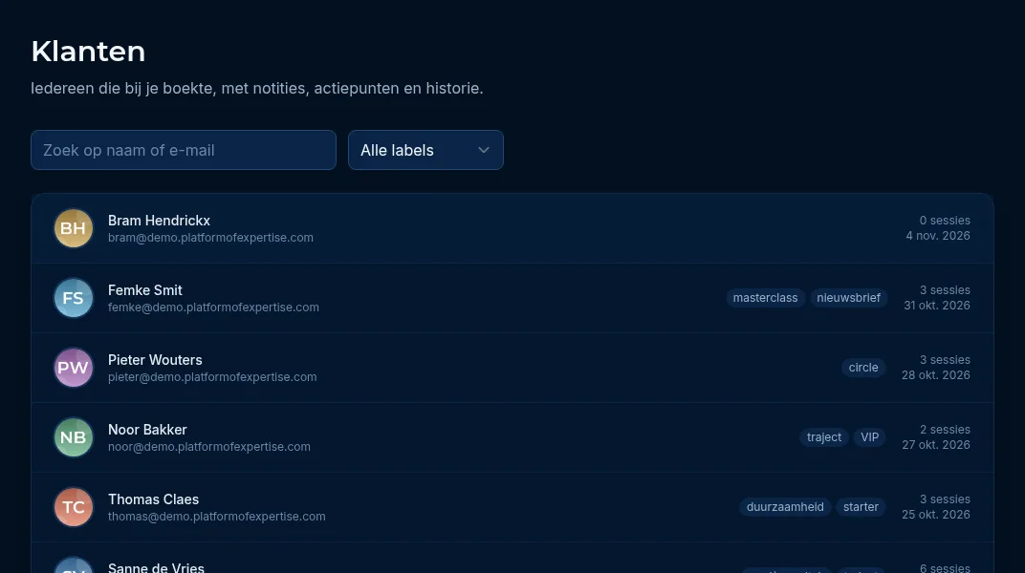
Task: Open Sanne de Vries client row
Action: pos(512,560)
